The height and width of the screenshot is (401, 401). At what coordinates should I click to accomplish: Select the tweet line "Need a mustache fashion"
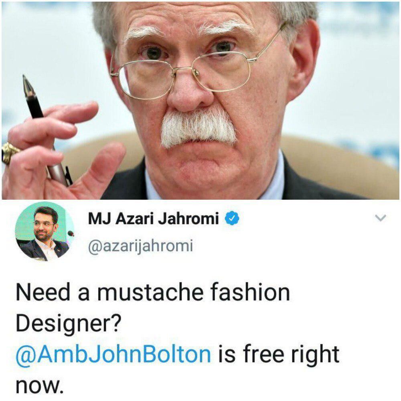coord(153,292)
